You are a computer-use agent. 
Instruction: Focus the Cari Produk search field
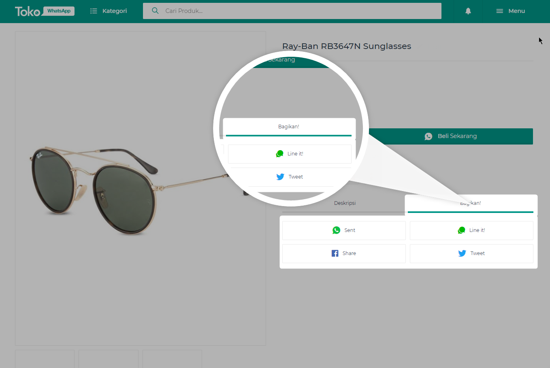coord(292,11)
